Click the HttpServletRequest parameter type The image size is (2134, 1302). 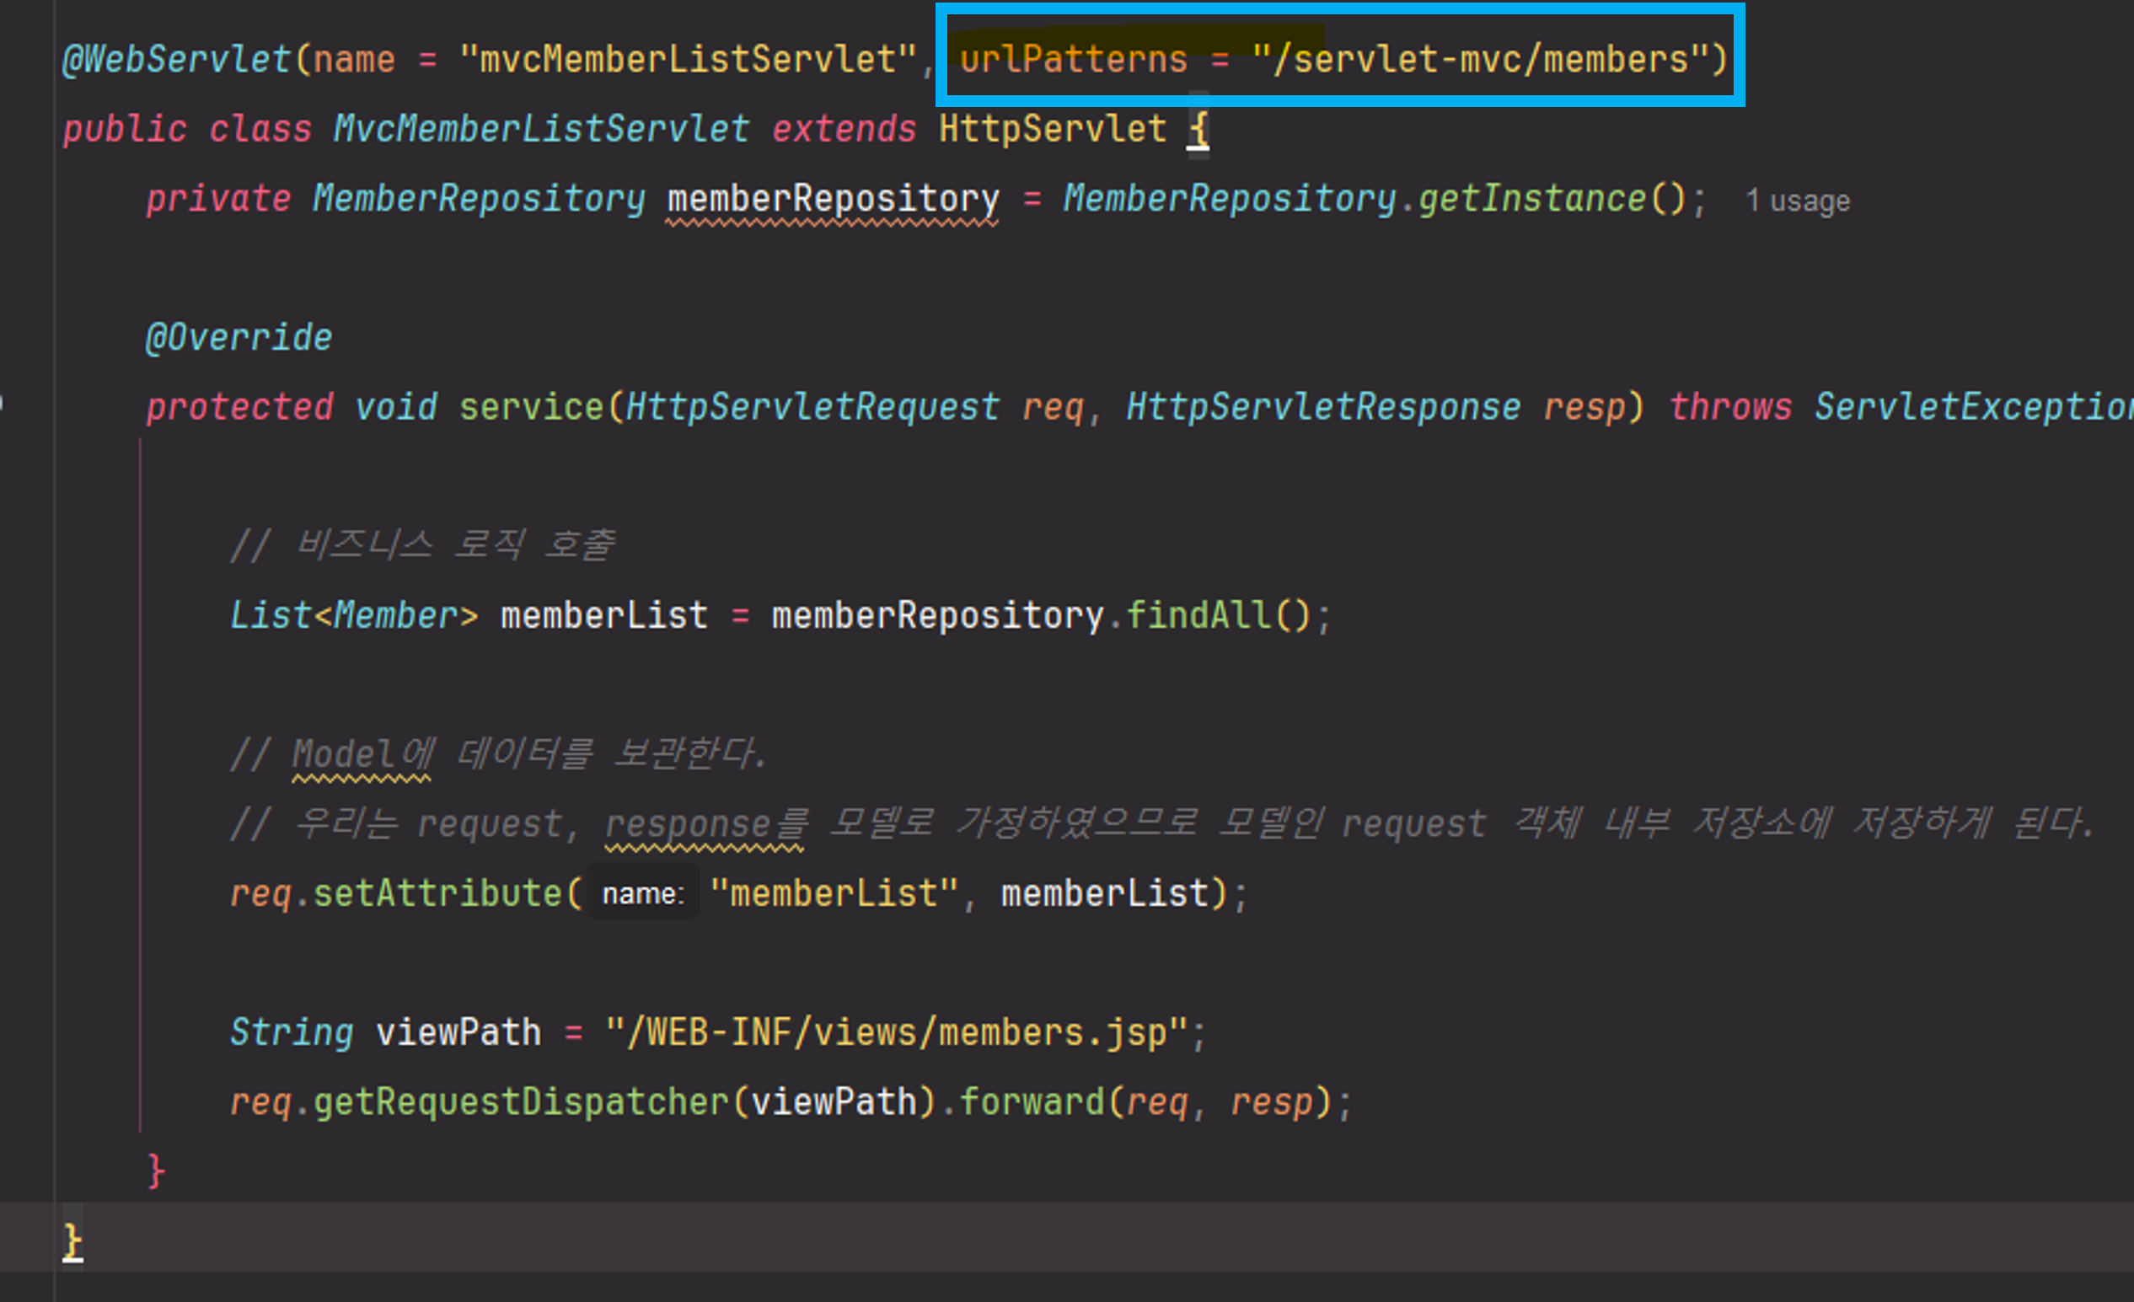coord(812,407)
